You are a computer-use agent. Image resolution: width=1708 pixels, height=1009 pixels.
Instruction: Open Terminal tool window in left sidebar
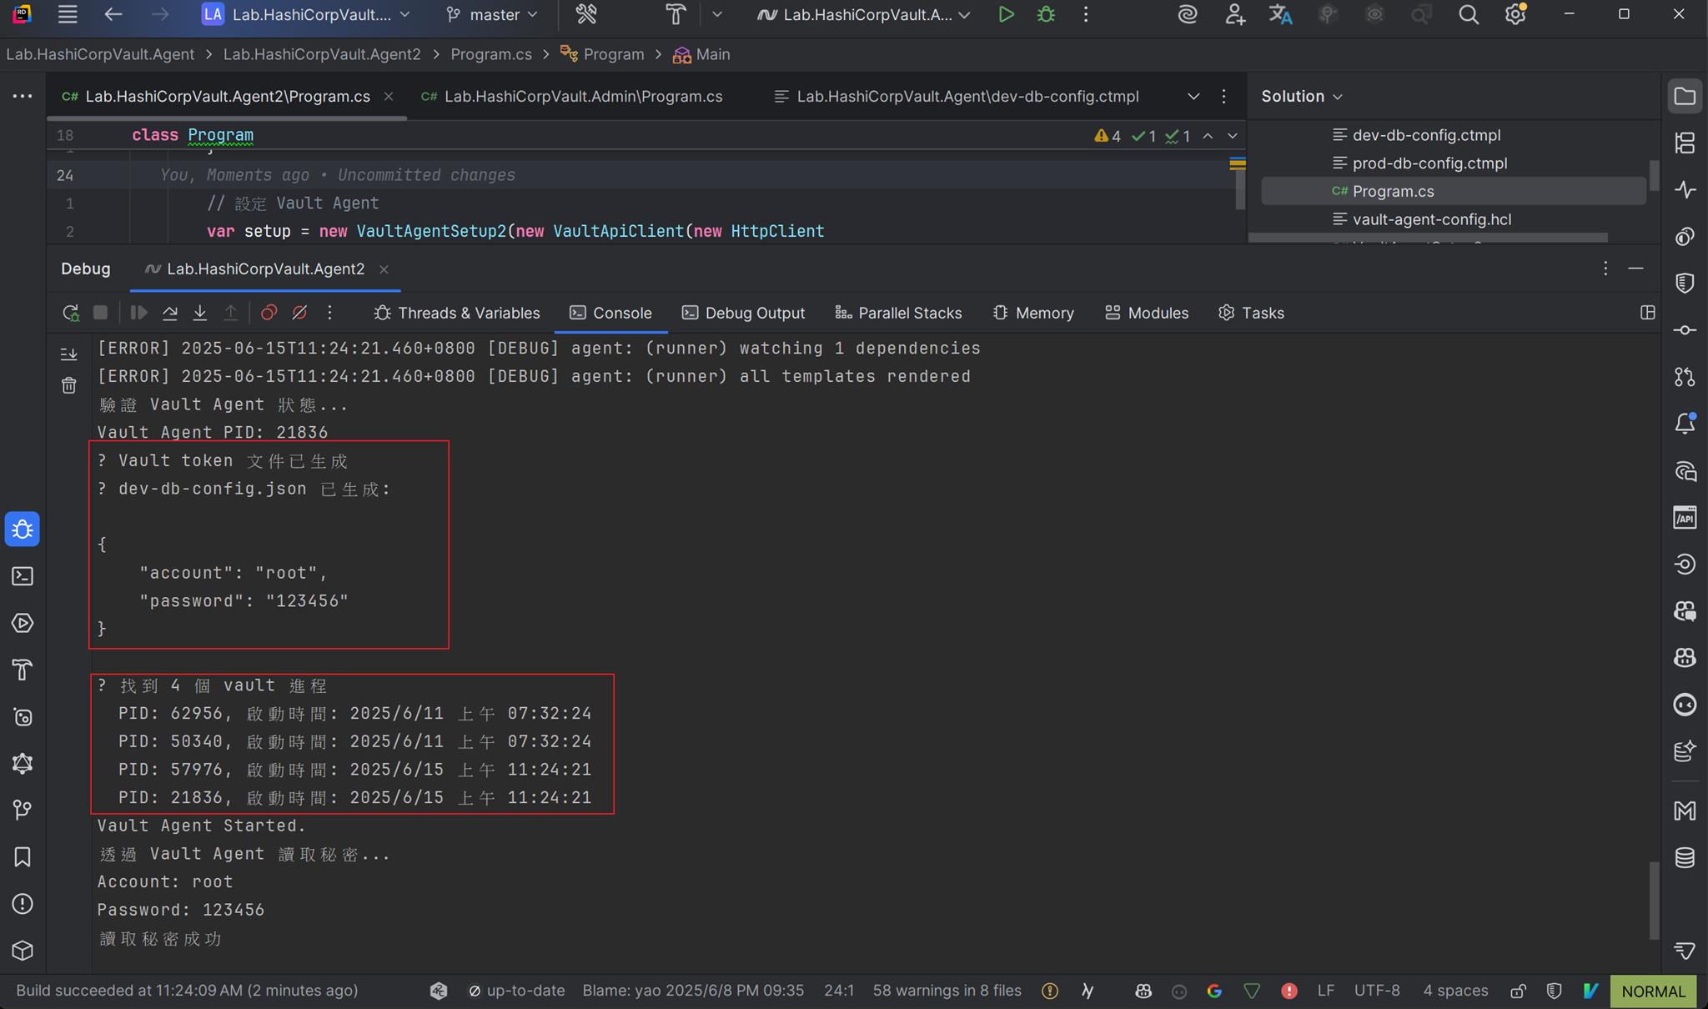pyautogui.click(x=23, y=576)
